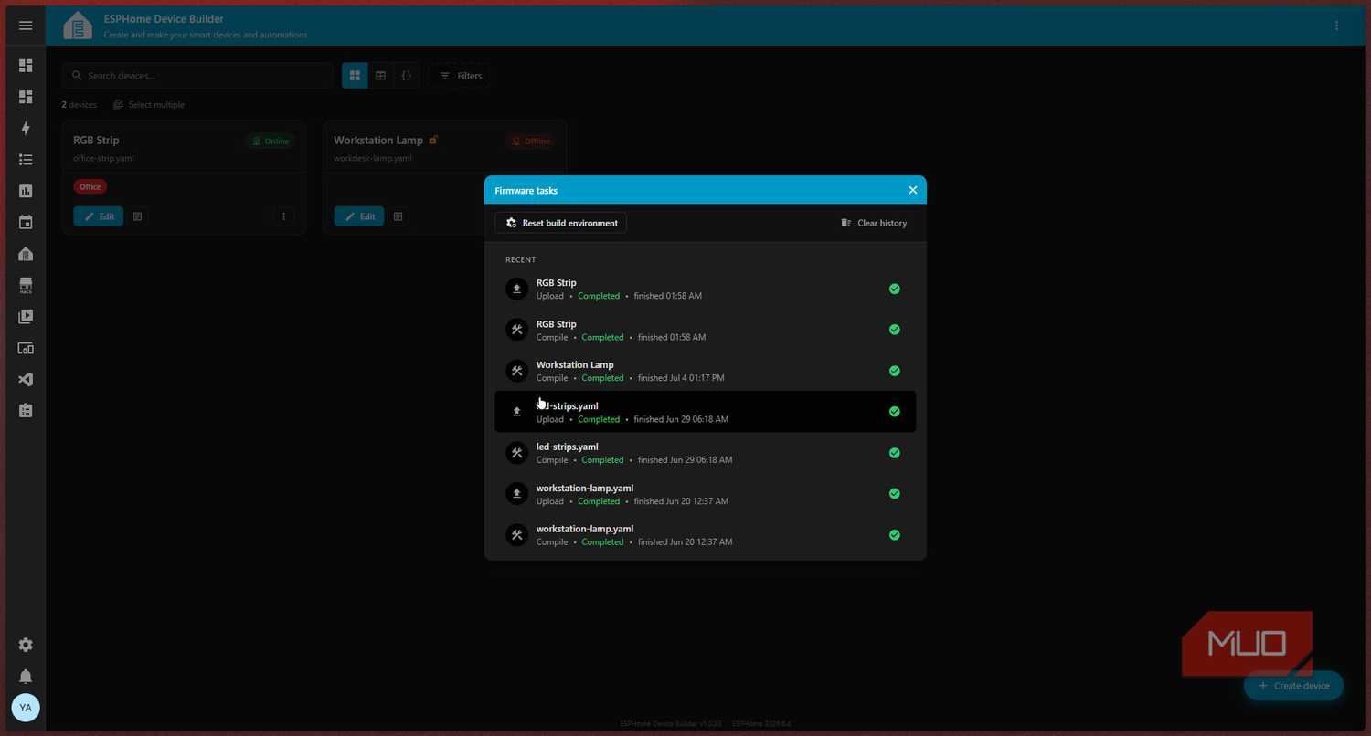Click tools icon of workstation-lamp.yaml Compile task

point(516,535)
